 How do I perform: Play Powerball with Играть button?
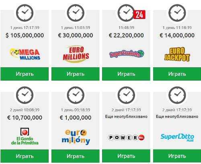click(126, 156)
